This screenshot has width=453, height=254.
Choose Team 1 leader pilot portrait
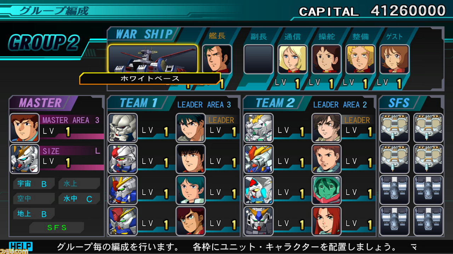coord(190,128)
